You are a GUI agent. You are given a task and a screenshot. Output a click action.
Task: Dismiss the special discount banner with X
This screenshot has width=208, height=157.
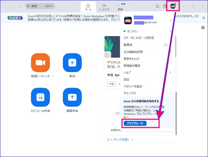pyautogui.click(x=203, y=18)
